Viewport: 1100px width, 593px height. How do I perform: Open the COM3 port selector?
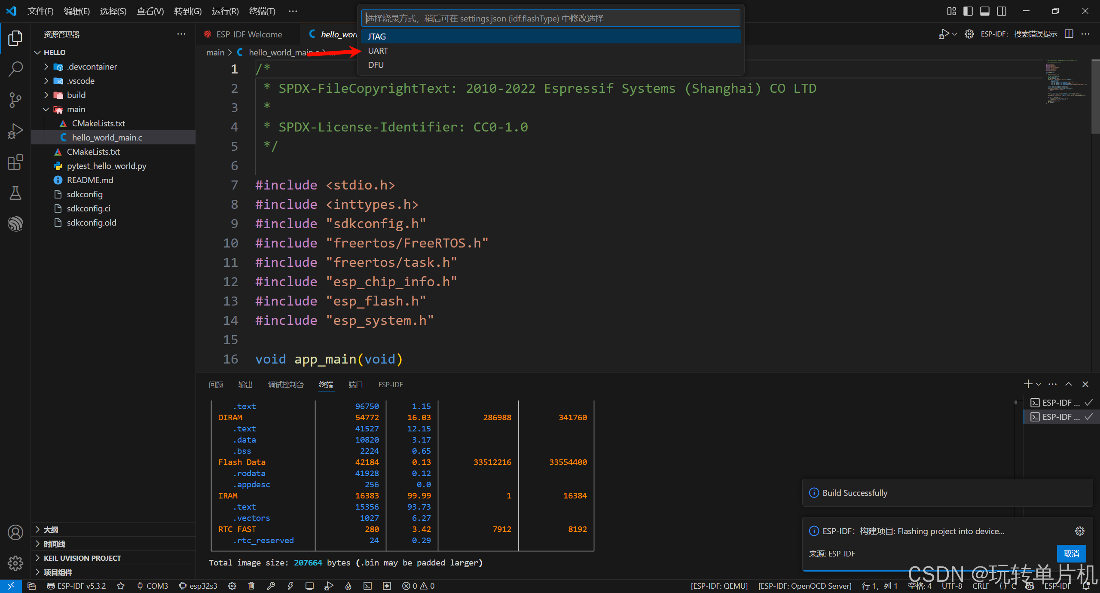tap(152, 586)
